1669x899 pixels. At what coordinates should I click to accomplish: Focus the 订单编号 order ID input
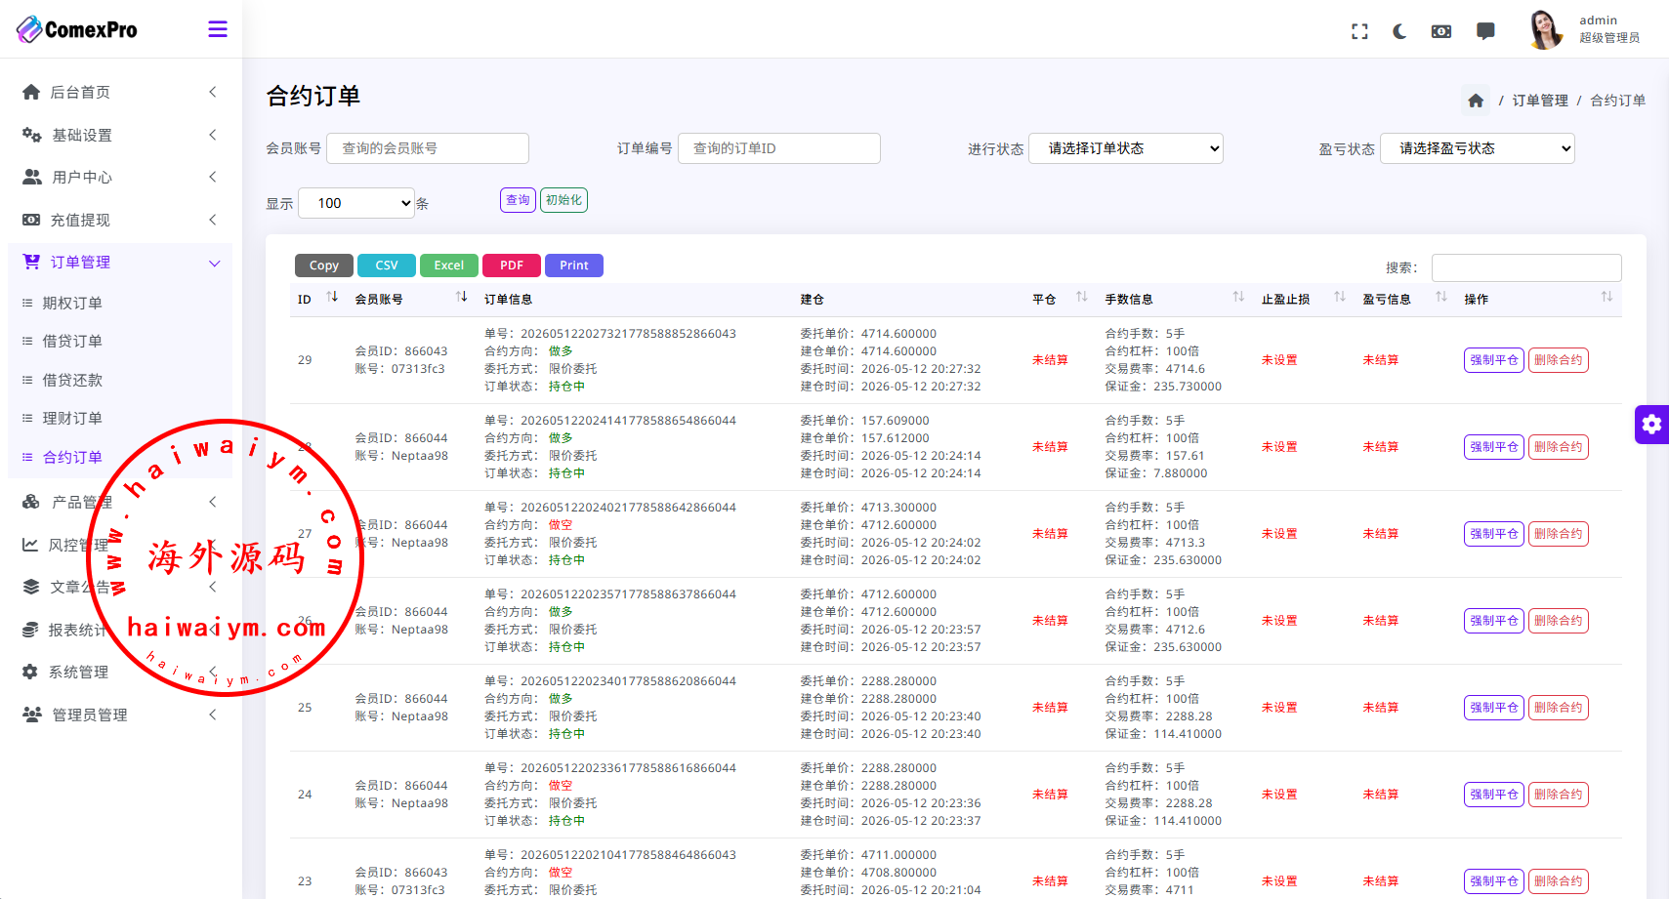(x=779, y=148)
